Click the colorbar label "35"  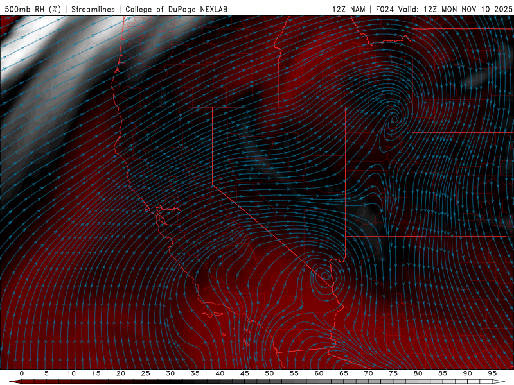coord(195,373)
